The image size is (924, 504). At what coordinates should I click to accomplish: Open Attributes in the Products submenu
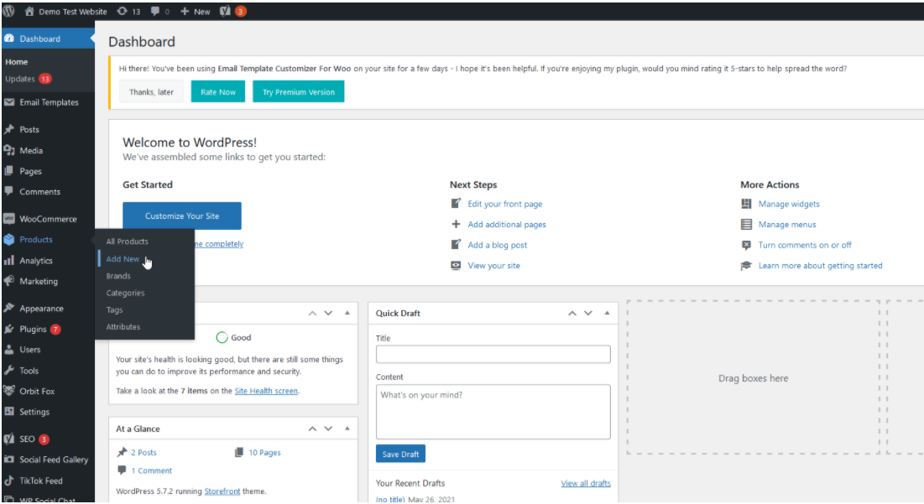tap(123, 327)
